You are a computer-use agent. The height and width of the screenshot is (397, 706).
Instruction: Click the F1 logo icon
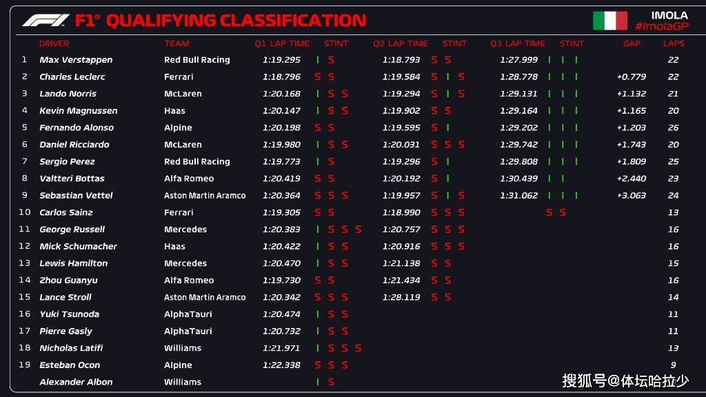[46, 20]
